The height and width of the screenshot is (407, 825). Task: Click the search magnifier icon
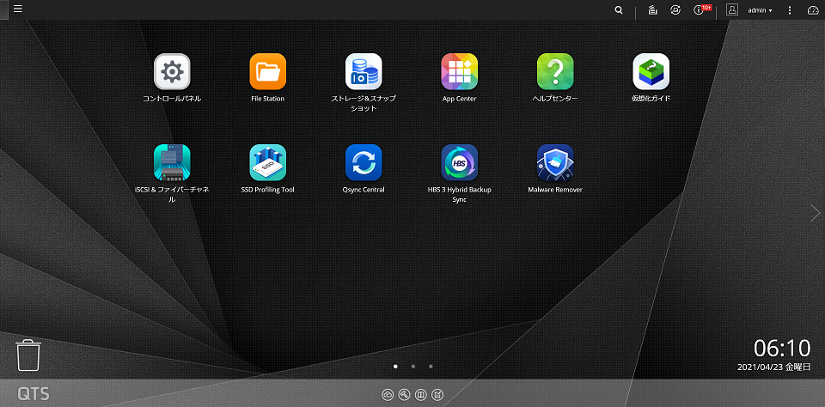coord(619,10)
